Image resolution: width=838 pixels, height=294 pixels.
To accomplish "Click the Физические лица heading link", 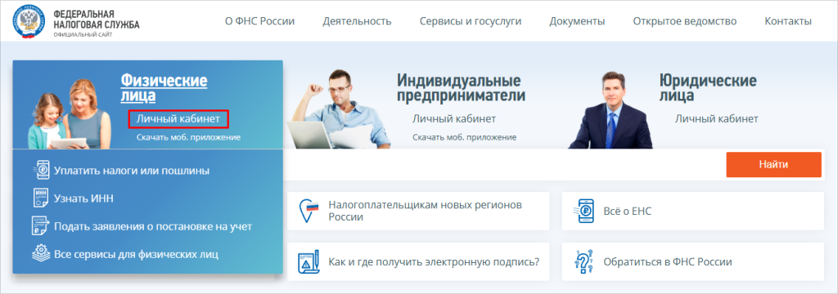I will coord(164,88).
